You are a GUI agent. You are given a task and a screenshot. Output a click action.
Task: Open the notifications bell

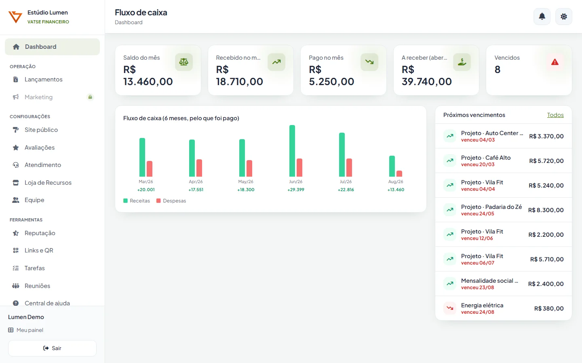tap(542, 17)
